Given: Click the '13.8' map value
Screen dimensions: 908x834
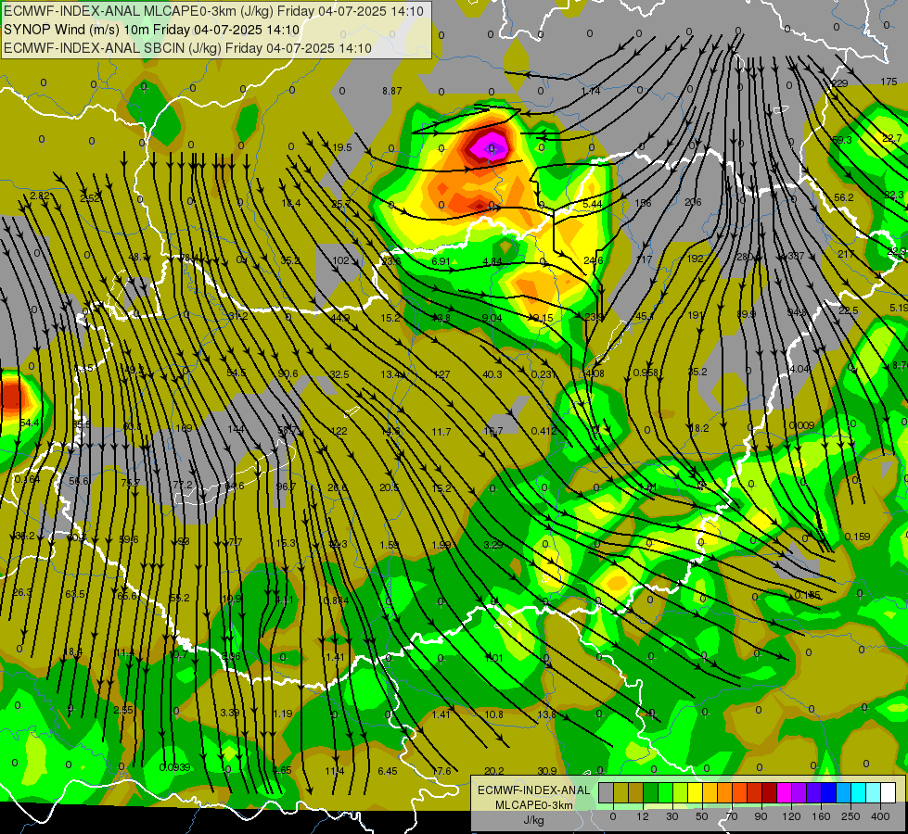Looking at the screenshot, I should [546, 714].
